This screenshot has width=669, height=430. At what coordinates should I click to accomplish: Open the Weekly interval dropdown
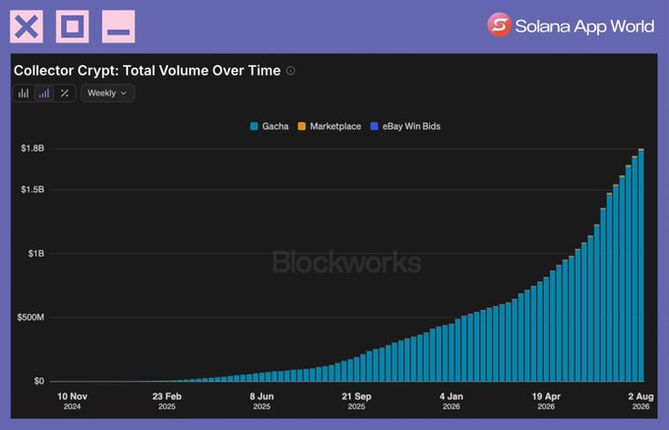107,93
